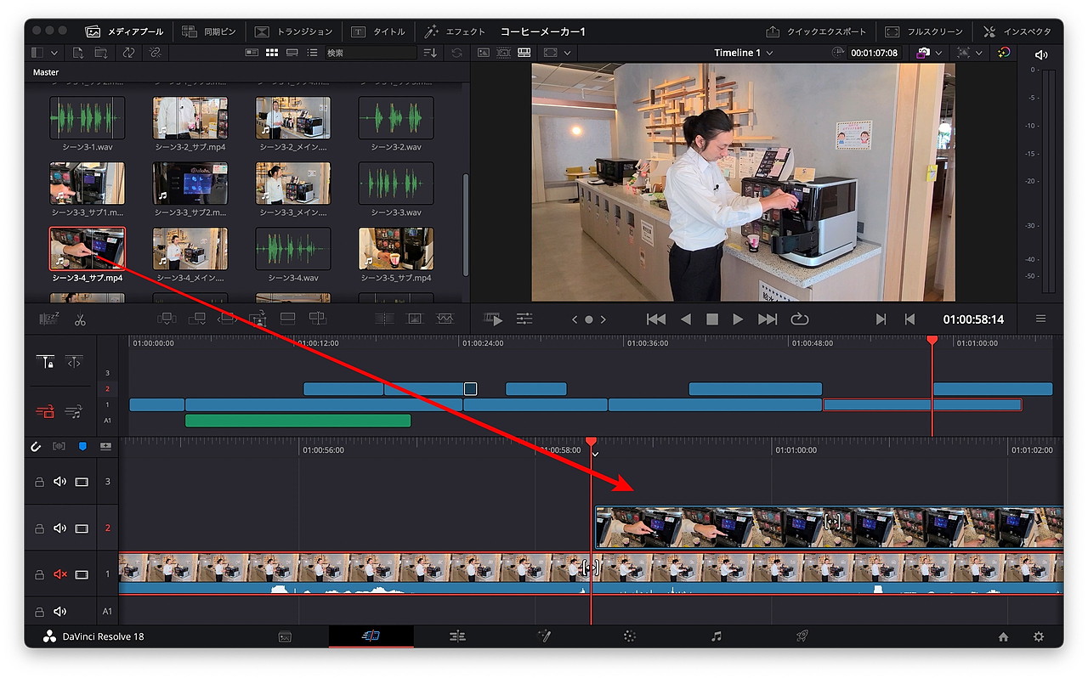Open the camera settings dropdown arrow
Screen dimensions: 1088x678
(939, 53)
